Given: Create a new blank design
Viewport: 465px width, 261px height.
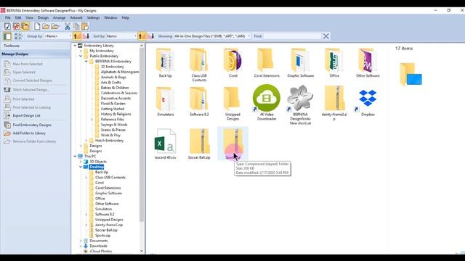Looking at the screenshot, I should click(37, 26).
